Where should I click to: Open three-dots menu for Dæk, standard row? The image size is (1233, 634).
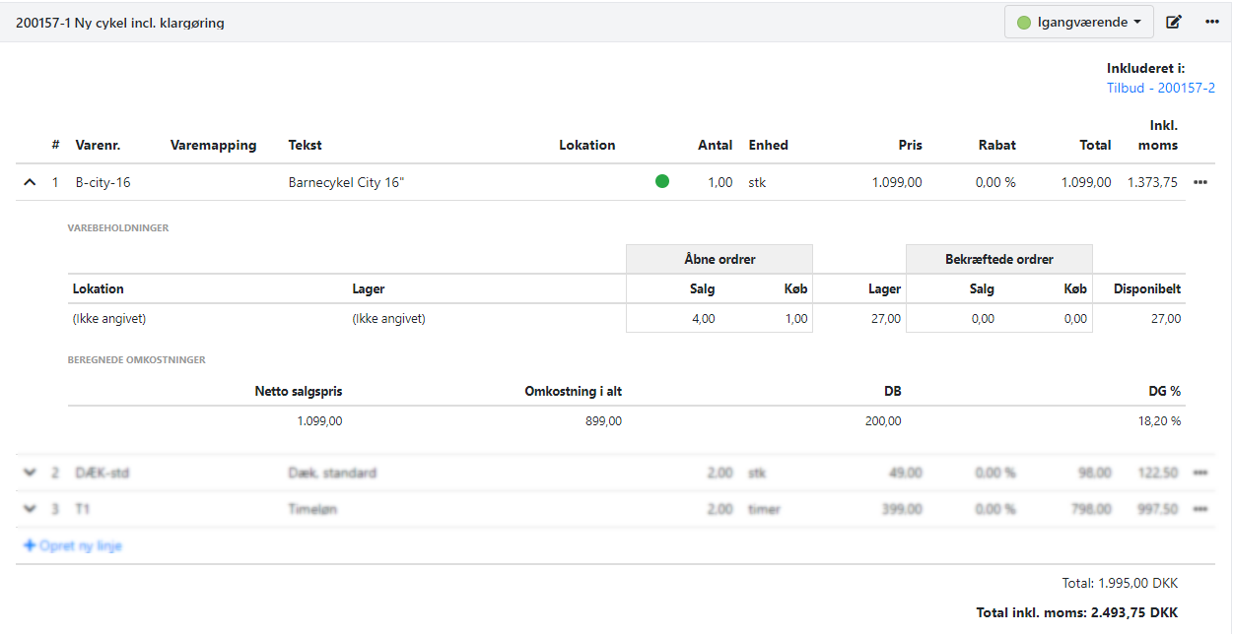[1200, 473]
